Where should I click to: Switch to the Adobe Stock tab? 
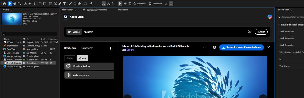67,10
